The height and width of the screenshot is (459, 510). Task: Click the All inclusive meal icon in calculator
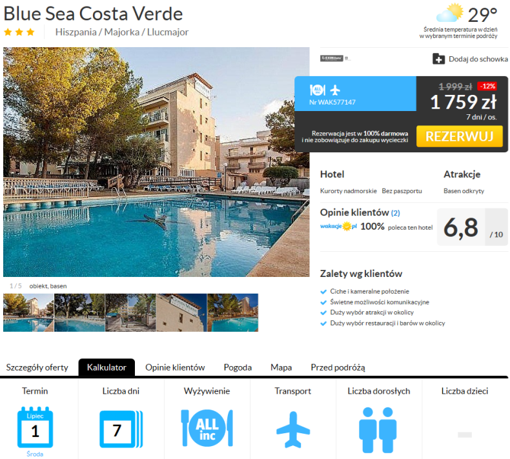(x=207, y=428)
